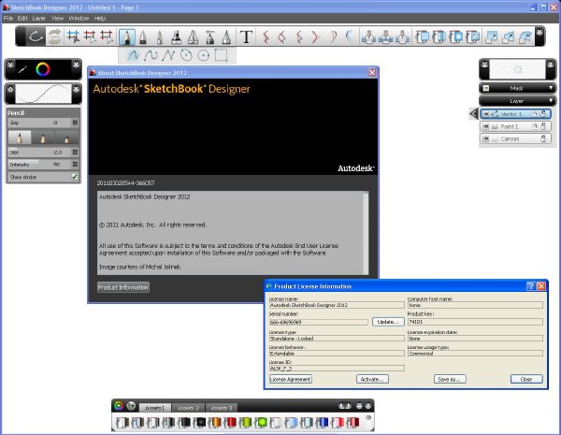Toggle the Mask checkbox icon
This screenshot has height=435, width=561.
(x=486, y=88)
